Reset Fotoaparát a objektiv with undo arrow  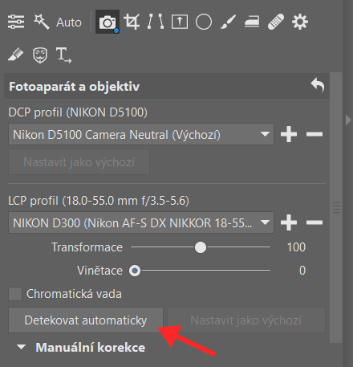coord(318,85)
